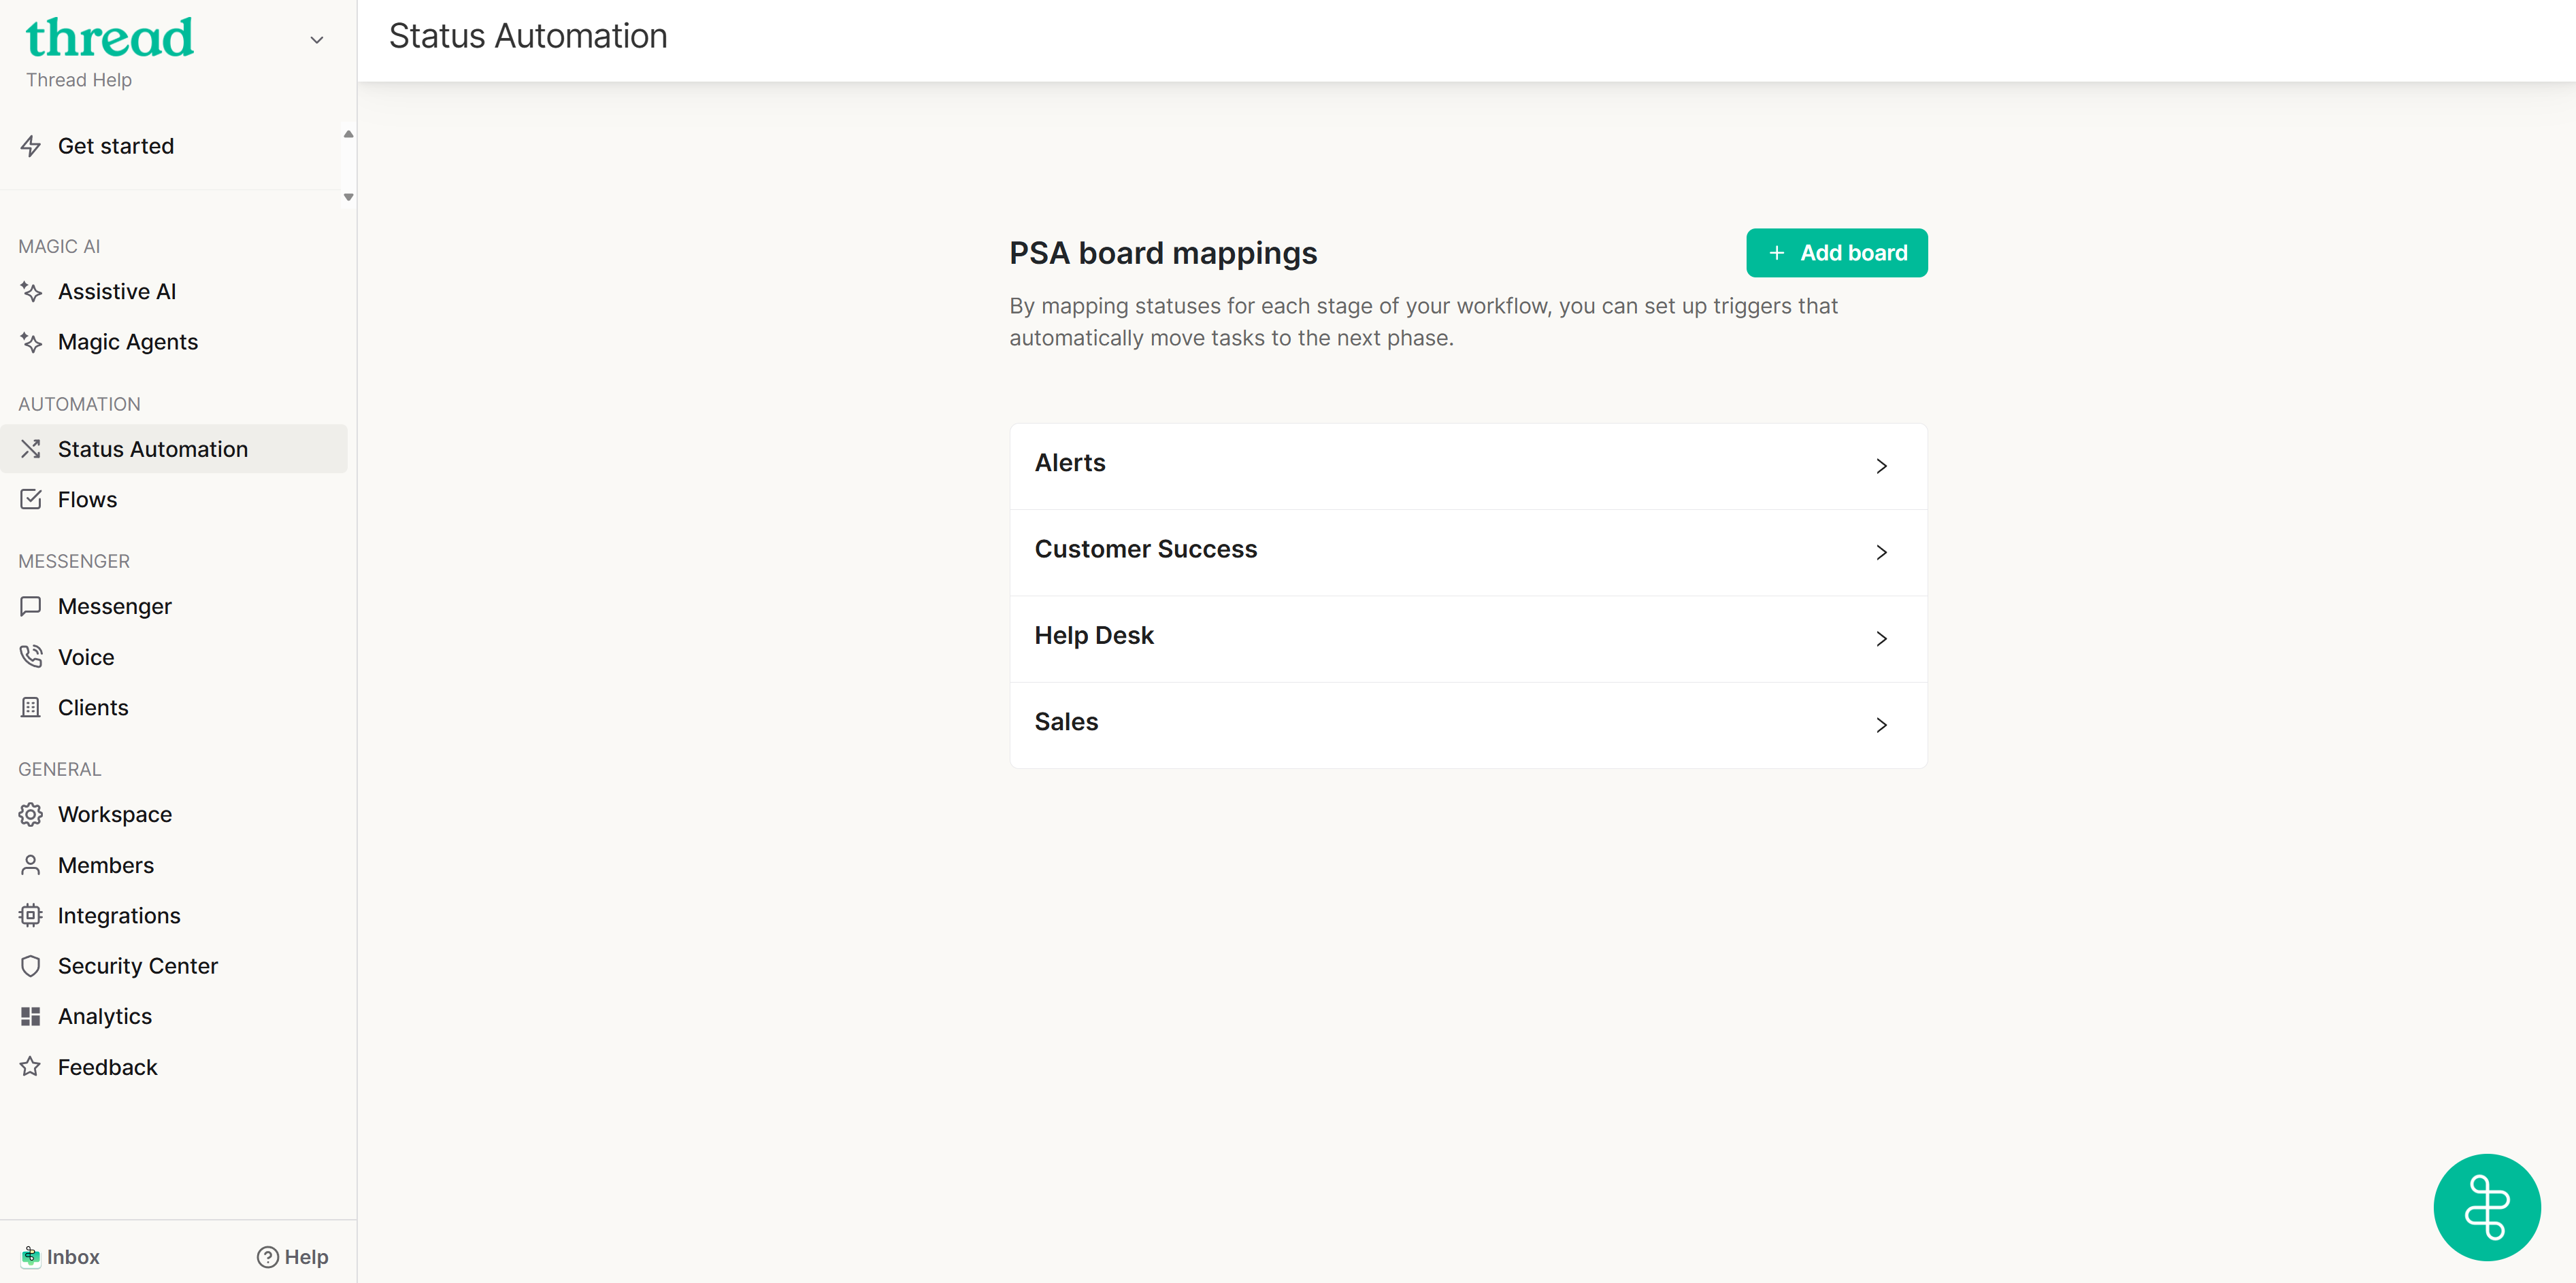This screenshot has width=2576, height=1283.
Task: Click the Messenger chat bubble icon
Action: tap(31, 606)
